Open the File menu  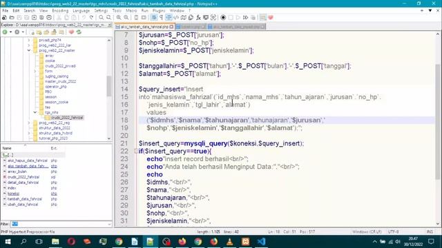6,11
